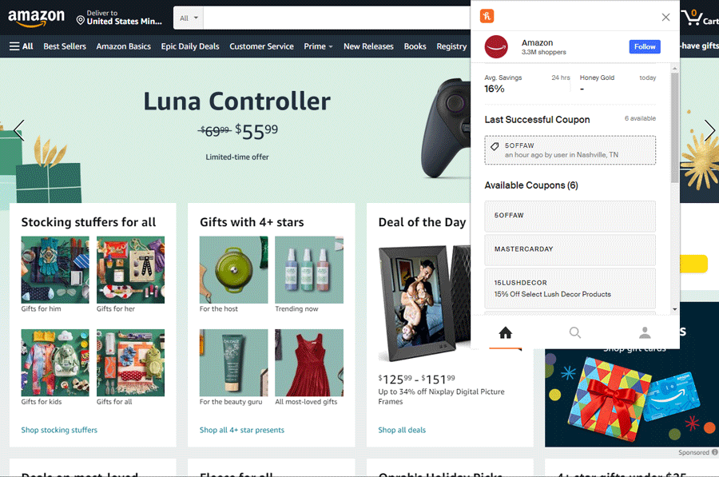
Task: Expand the Prime menu dropdown
Action: tap(318, 46)
